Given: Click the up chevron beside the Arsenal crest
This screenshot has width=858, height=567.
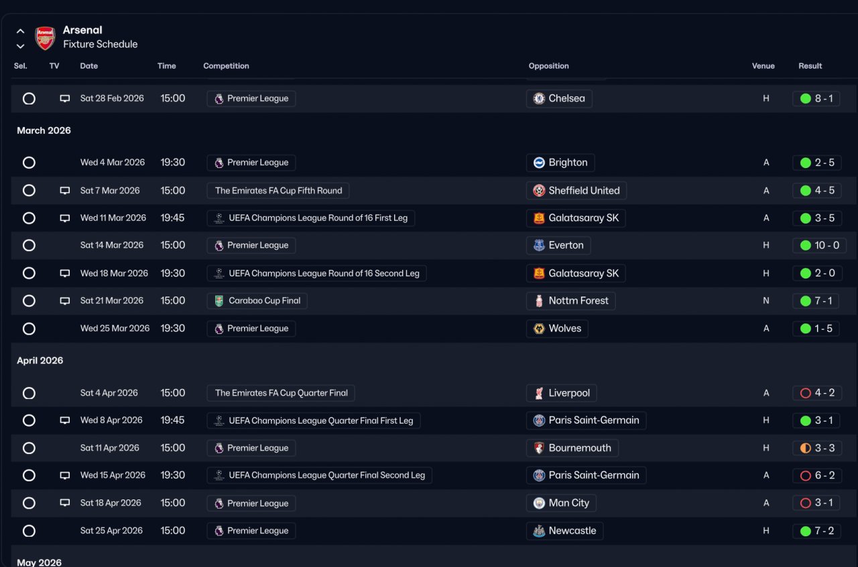Looking at the screenshot, I should point(20,31).
